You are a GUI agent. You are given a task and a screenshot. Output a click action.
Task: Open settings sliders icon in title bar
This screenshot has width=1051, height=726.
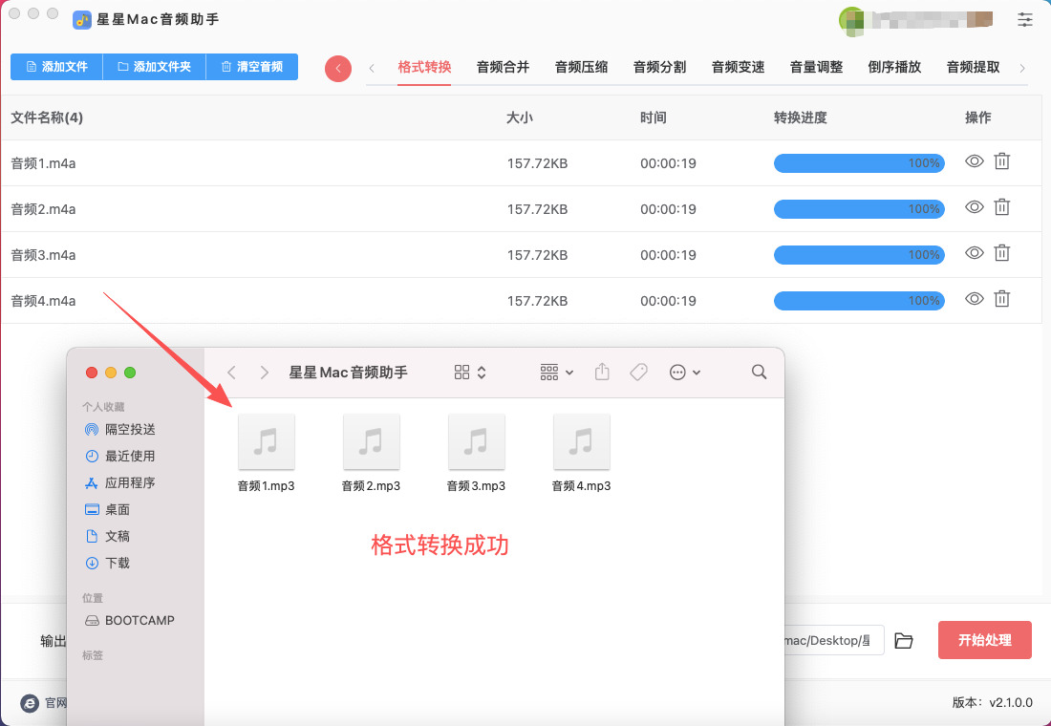click(x=1025, y=19)
